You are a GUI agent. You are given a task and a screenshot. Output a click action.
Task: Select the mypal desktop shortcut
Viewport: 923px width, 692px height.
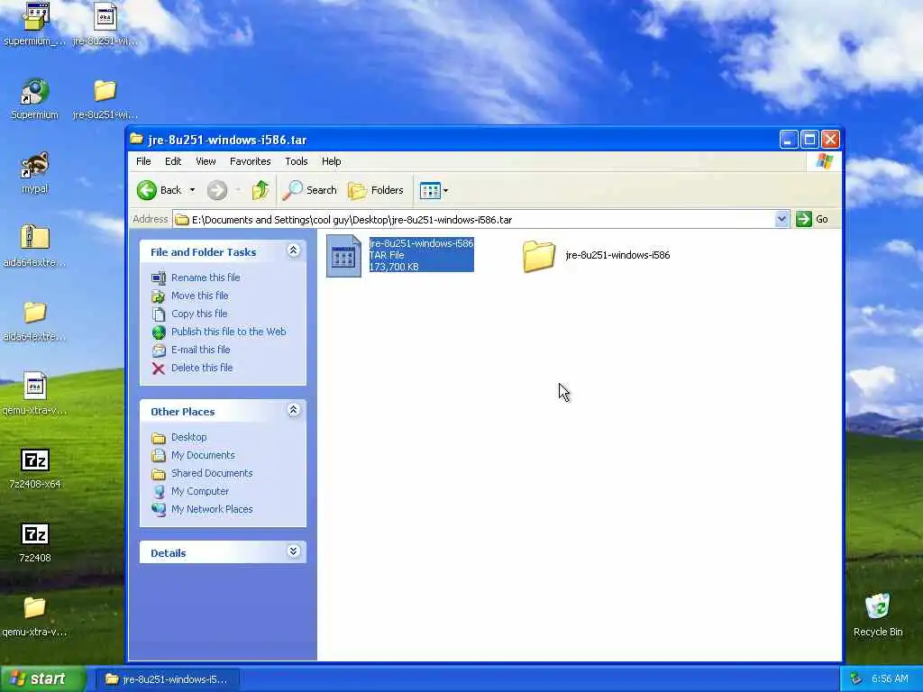(35, 172)
